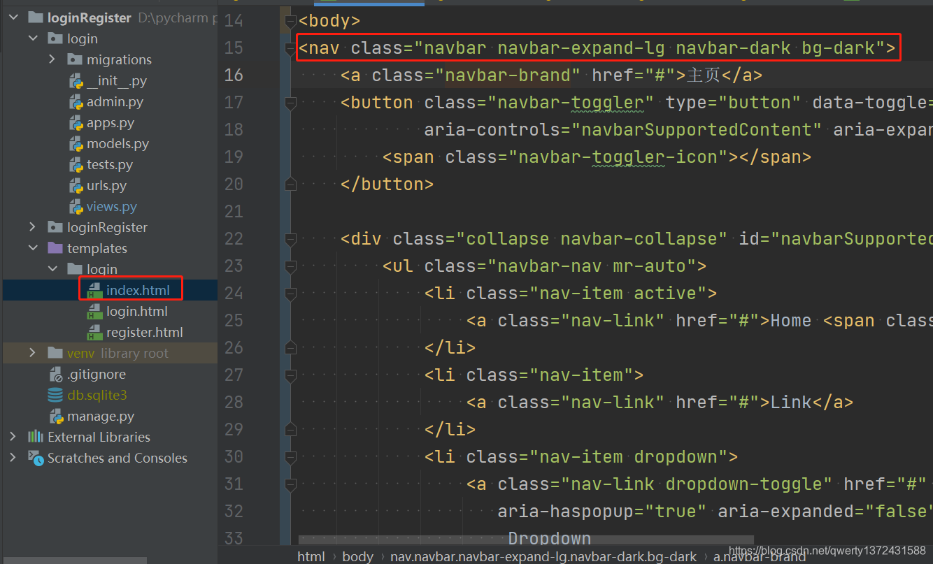Select login.html in project tree
The image size is (933, 564).
137,311
